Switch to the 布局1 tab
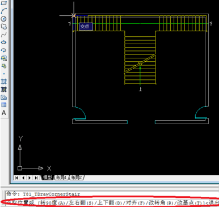Image resolution: width=219 pixels, height=220 pixels. 61,177
